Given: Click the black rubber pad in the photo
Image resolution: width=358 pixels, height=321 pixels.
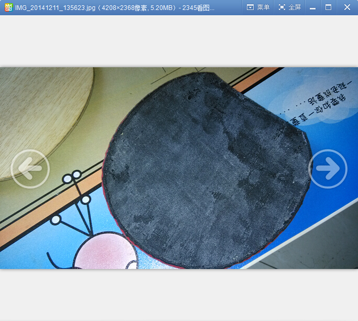Looking at the screenshot, I should point(204,168).
